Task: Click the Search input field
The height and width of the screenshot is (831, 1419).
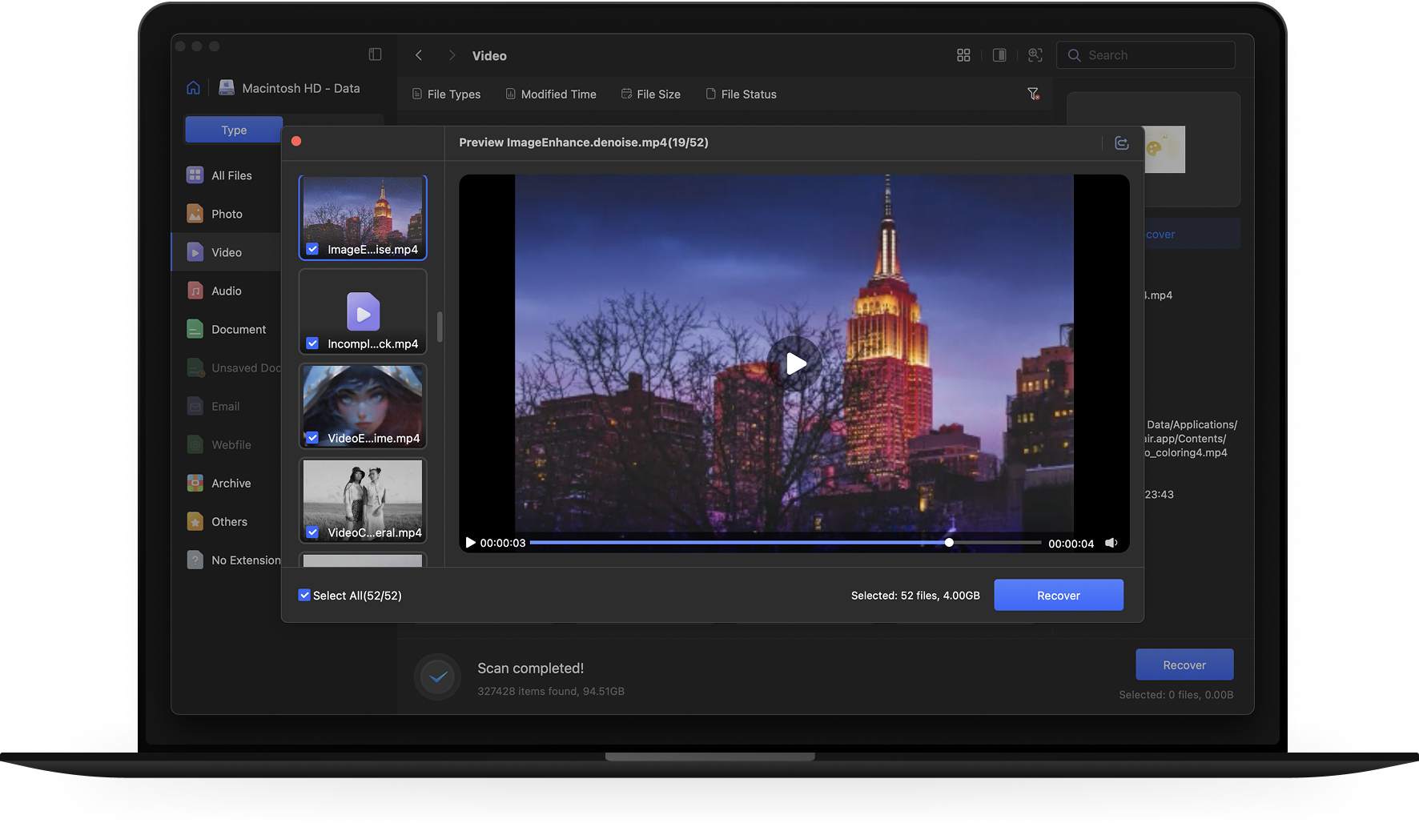Action: [x=1146, y=55]
